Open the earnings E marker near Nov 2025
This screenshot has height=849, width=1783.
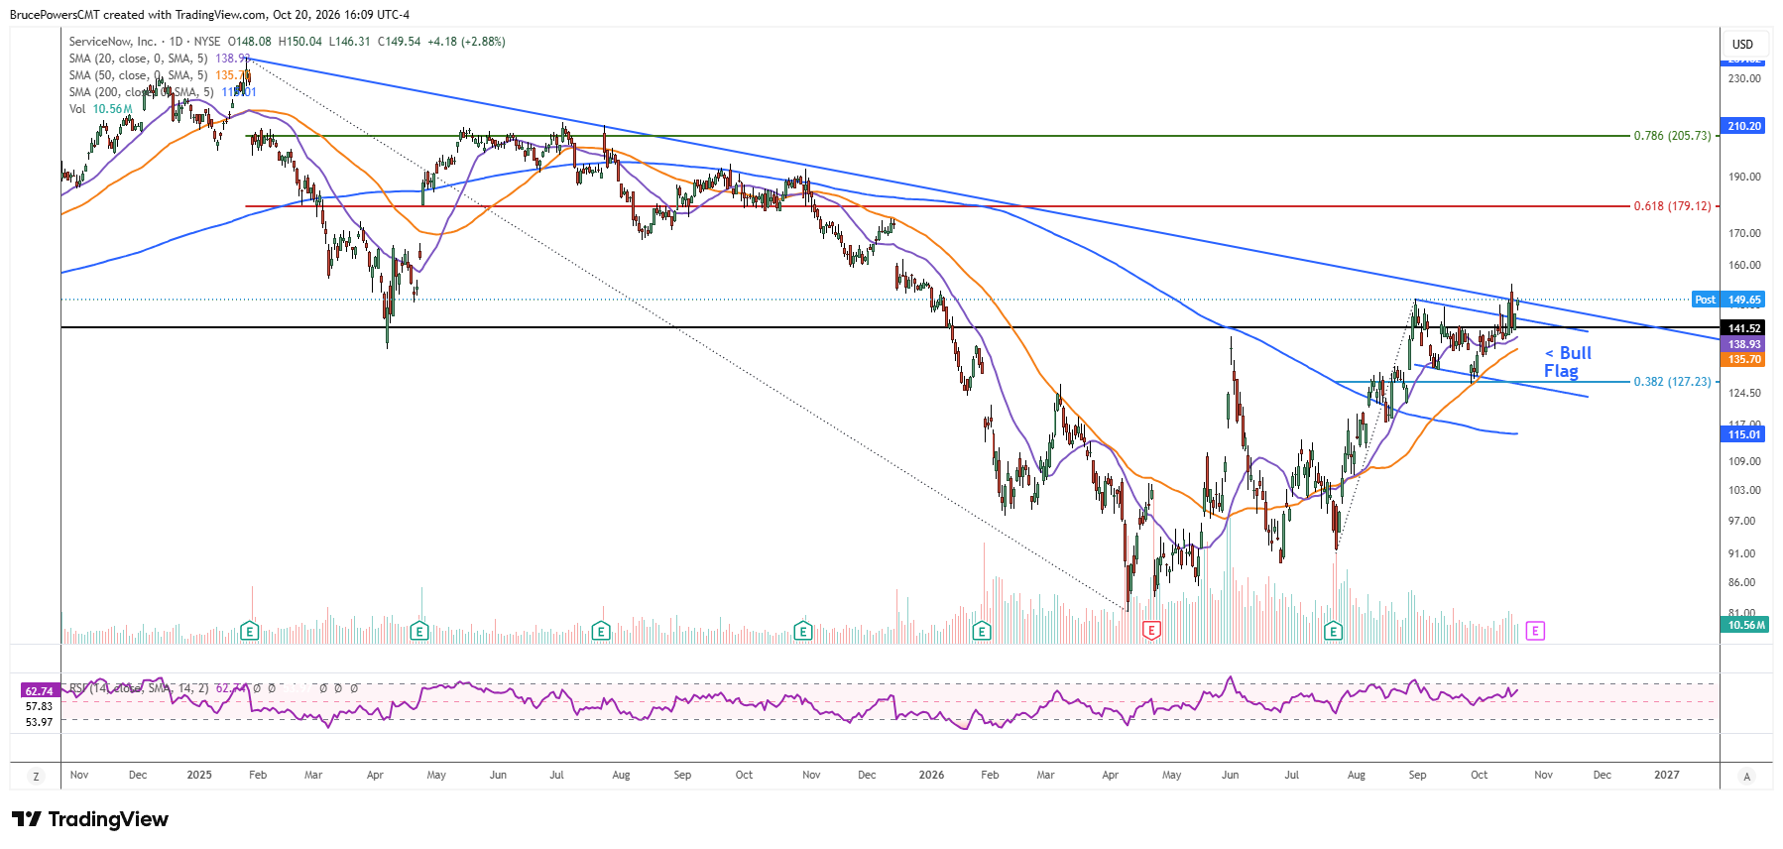tap(803, 631)
